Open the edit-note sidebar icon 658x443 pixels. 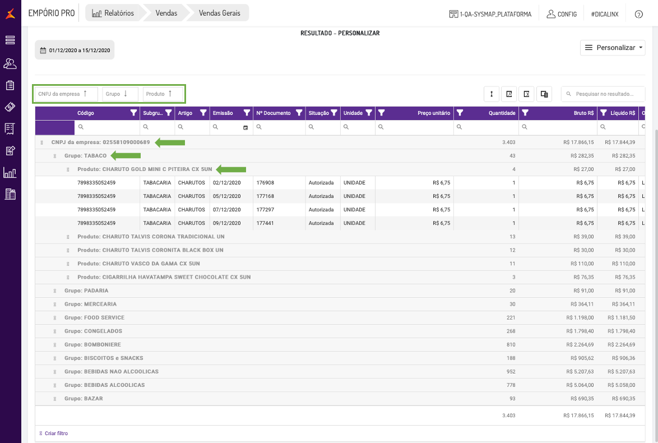pyautogui.click(x=10, y=150)
